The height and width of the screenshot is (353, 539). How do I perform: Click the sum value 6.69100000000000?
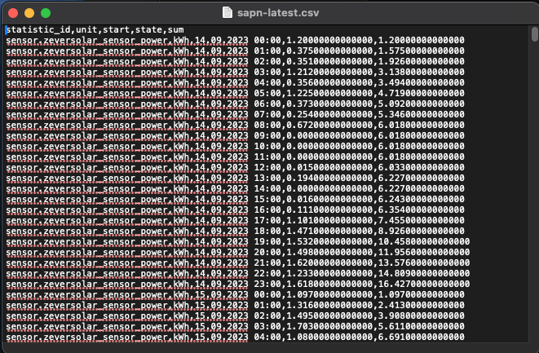click(x=422, y=338)
